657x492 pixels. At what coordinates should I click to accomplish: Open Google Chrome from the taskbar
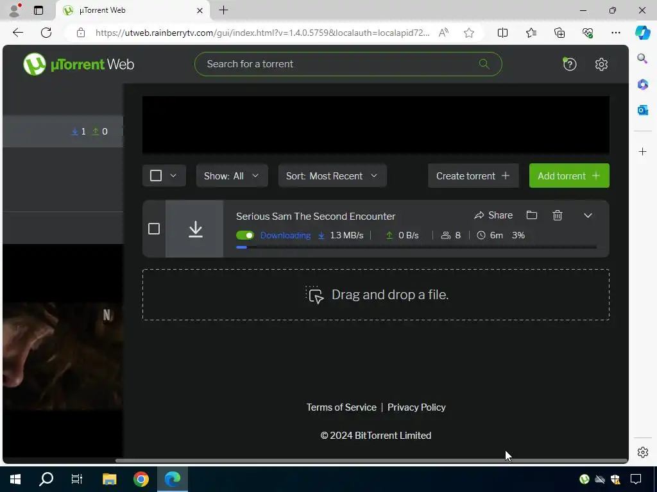pos(141,479)
